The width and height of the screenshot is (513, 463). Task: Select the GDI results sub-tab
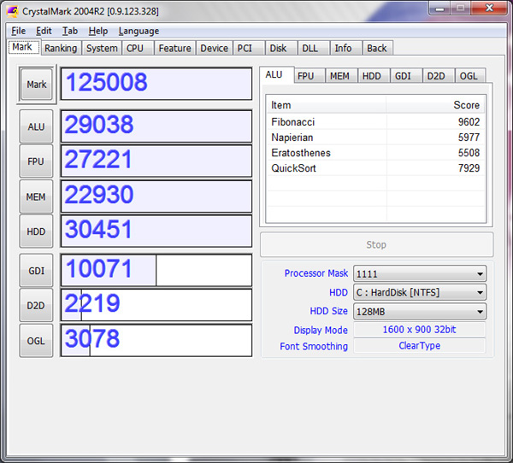[406, 76]
